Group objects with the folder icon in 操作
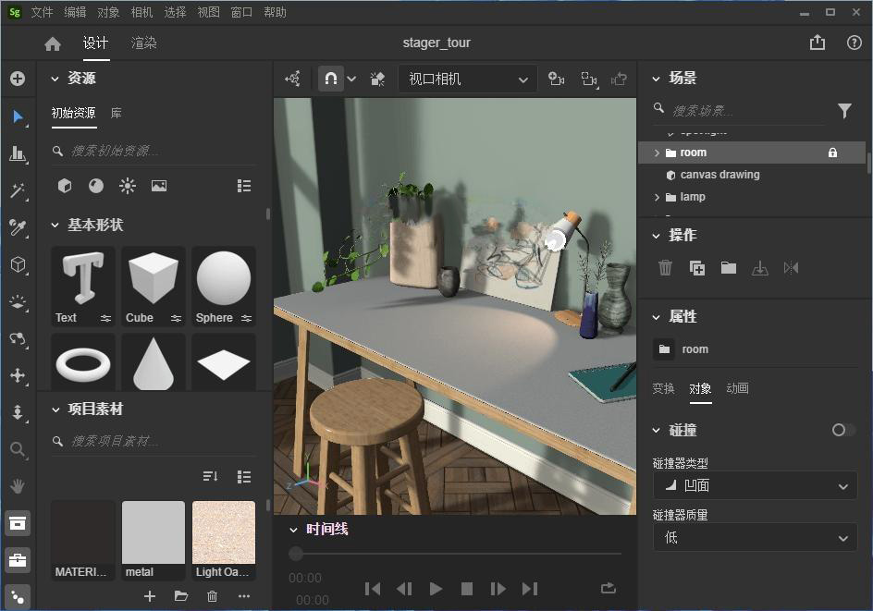 pyautogui.click(x=728, y=267)
